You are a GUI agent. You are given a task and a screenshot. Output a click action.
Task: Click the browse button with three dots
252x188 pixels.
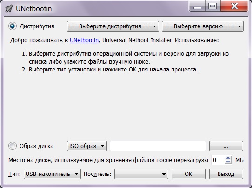coord(226,146)
